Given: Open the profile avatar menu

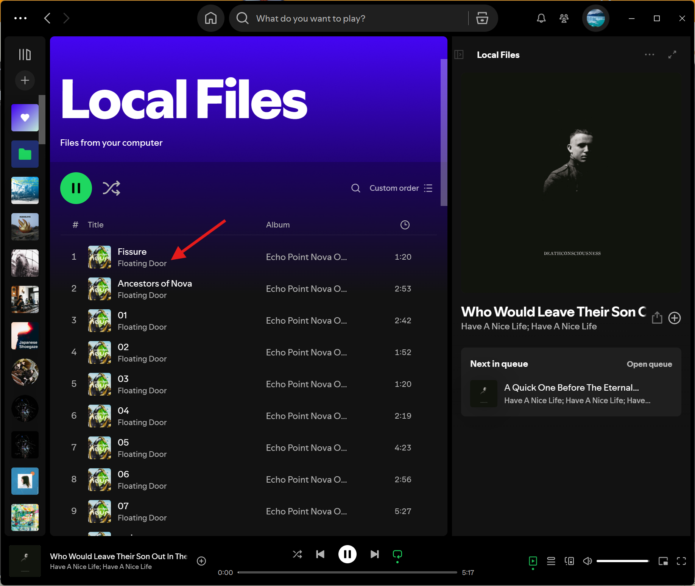Looking at the screenshot, I should click(x=595, y=18).
